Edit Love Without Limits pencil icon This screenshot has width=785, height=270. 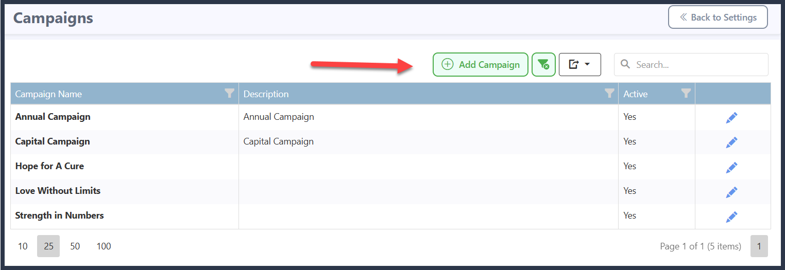[x=731, y=192]
